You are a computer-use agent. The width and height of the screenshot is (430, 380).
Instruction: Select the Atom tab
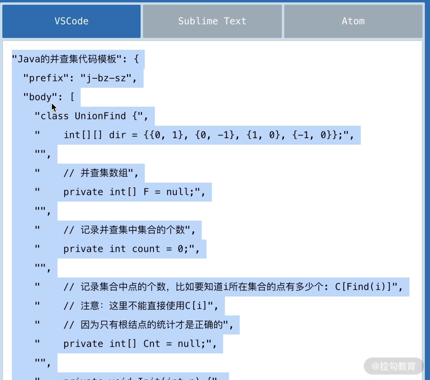click(353, 21)
